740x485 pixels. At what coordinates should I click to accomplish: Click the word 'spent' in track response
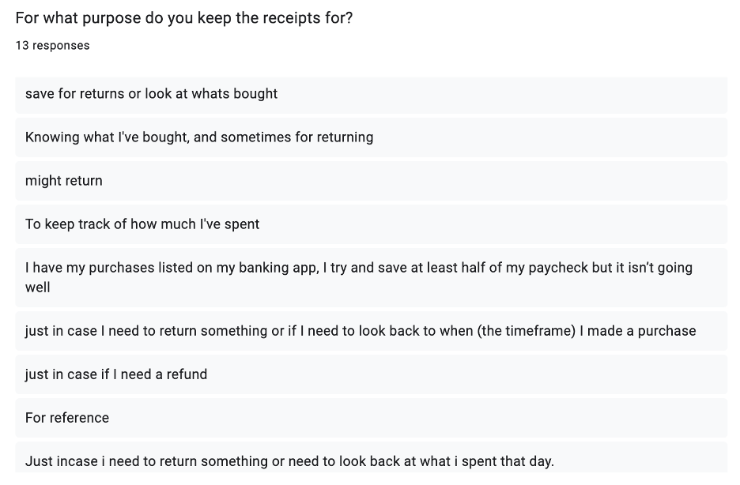click(242, 225)
